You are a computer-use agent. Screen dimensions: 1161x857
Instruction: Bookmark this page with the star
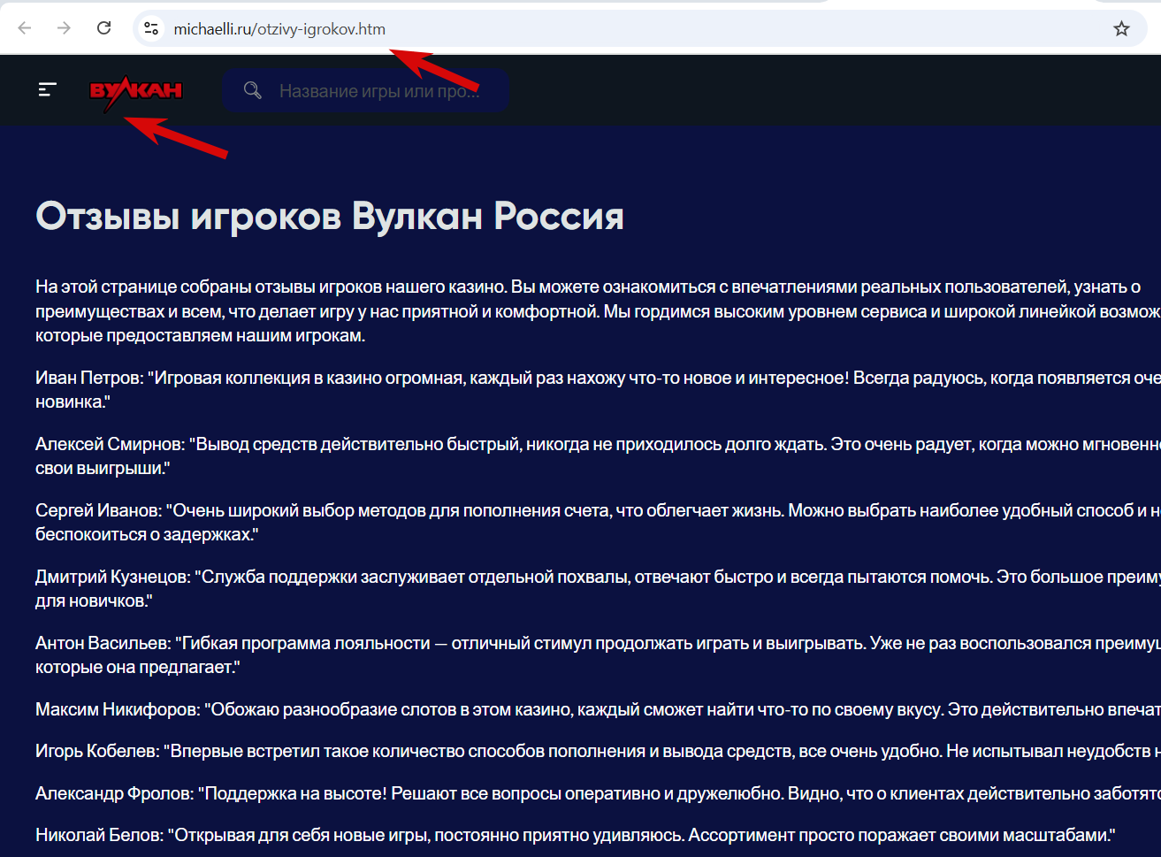coord(1121,28)
